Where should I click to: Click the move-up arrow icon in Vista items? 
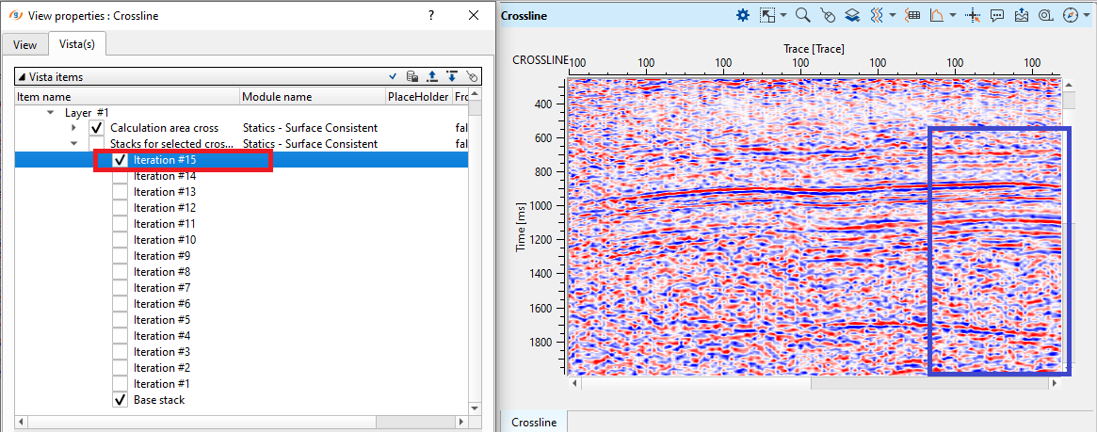tap(432, 76)
